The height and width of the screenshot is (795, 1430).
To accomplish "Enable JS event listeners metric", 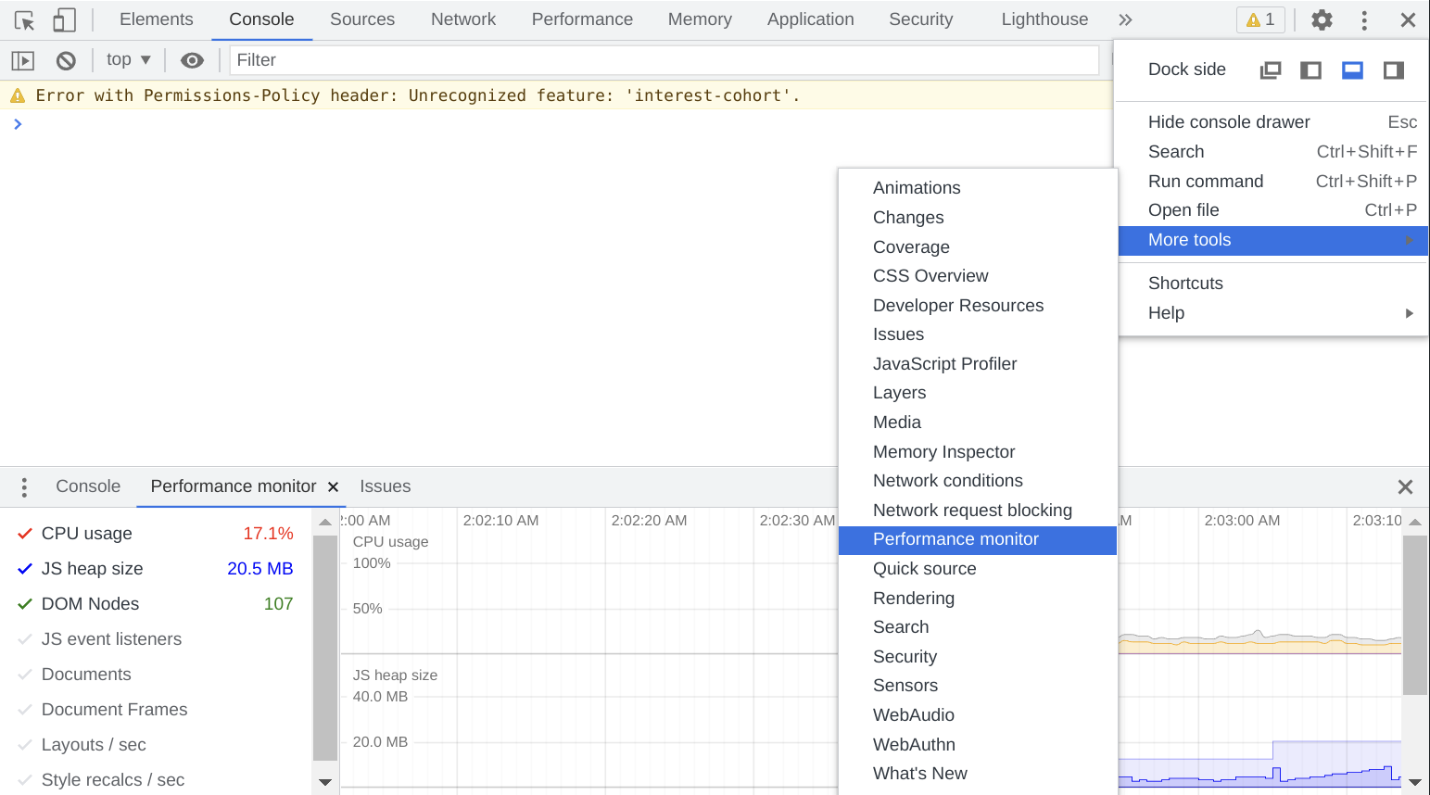I will coord(25,639).
